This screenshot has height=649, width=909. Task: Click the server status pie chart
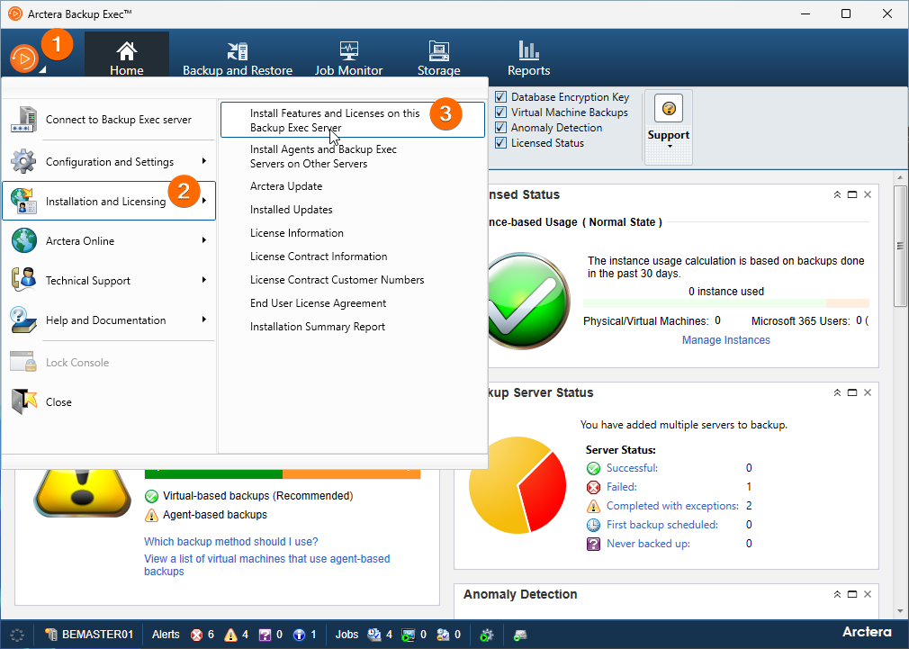[x=517, y=485]
